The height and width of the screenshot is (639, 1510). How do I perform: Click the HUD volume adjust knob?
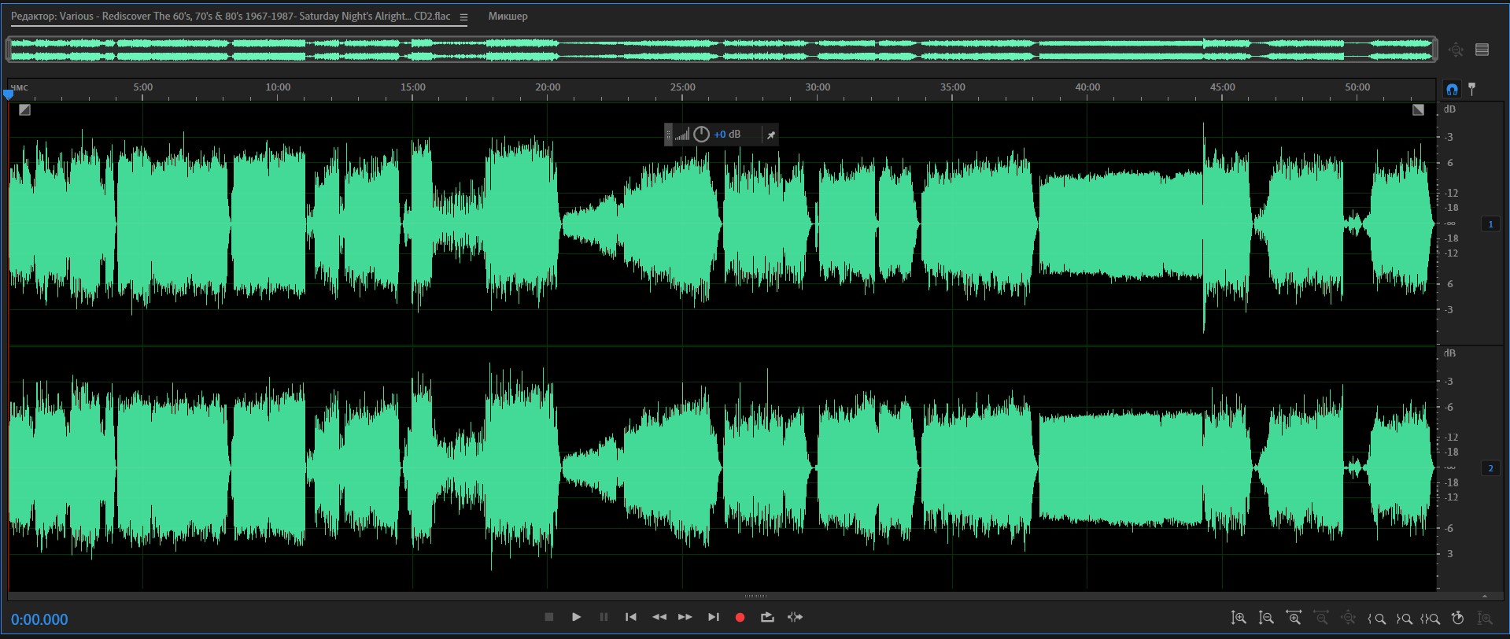(701, 135)
